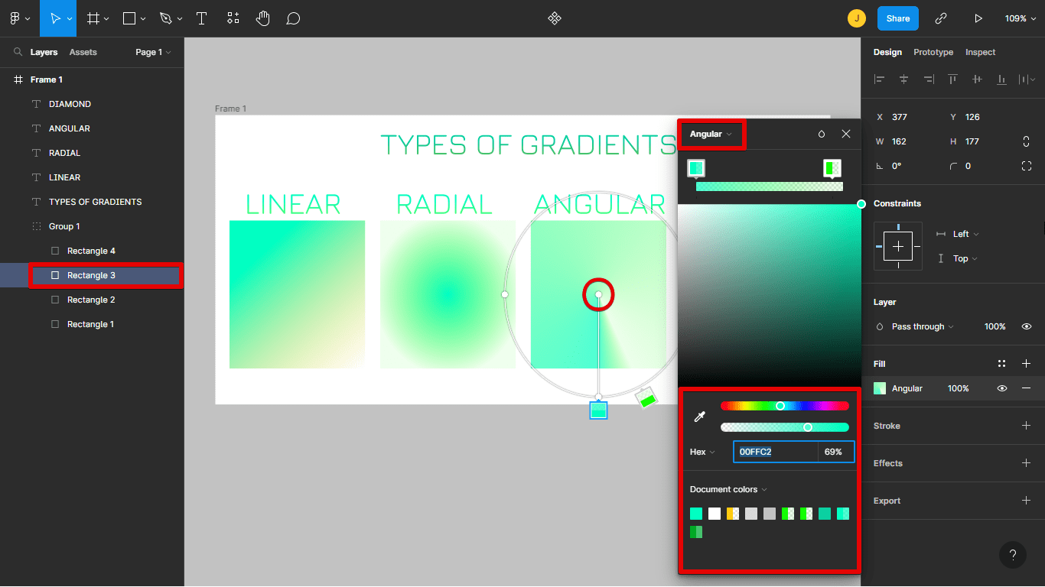
Task: Select the Move tool
Action: coord(57,18)
